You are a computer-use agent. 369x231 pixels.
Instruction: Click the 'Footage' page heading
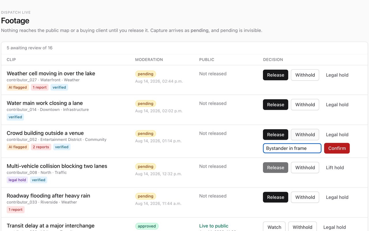coord(15,21)
